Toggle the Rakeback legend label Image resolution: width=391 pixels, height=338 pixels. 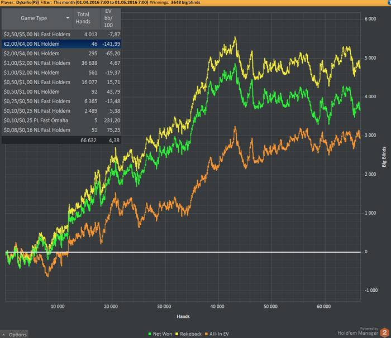[191, 334]
